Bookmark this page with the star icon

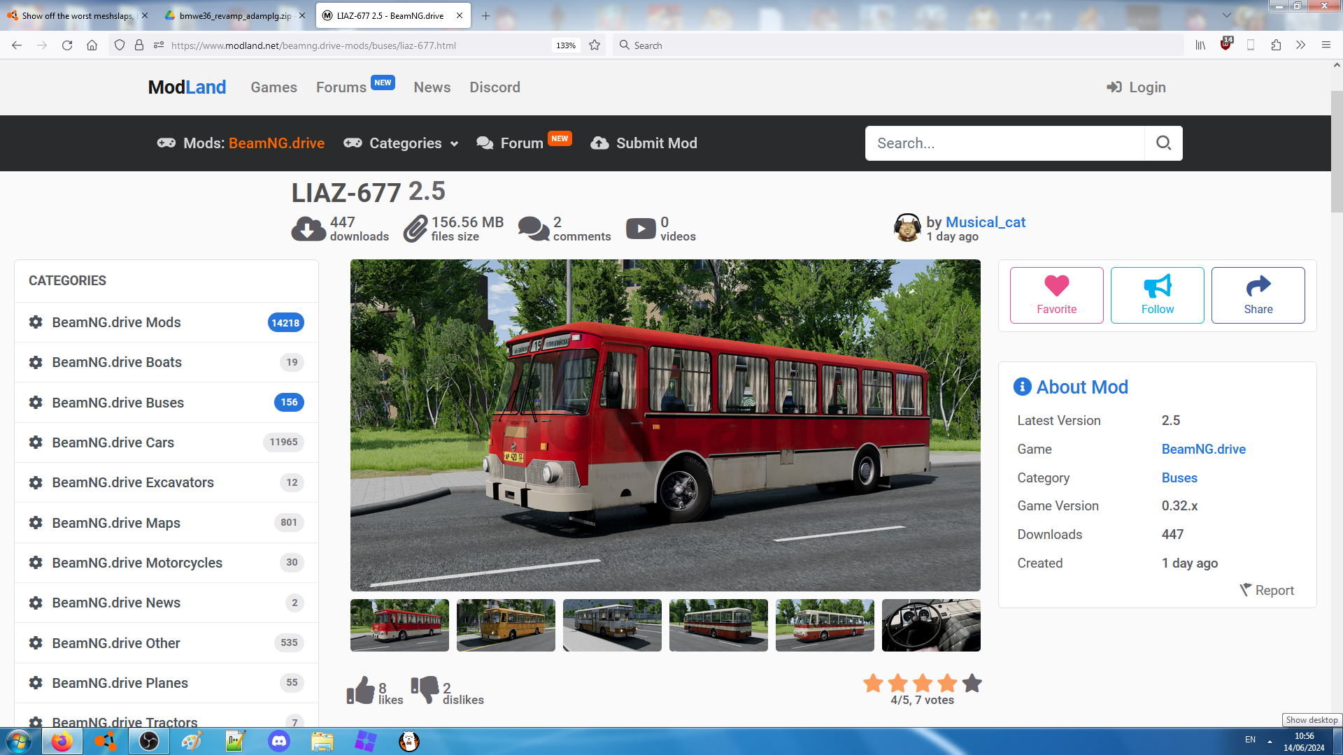(x=595, y=45)
